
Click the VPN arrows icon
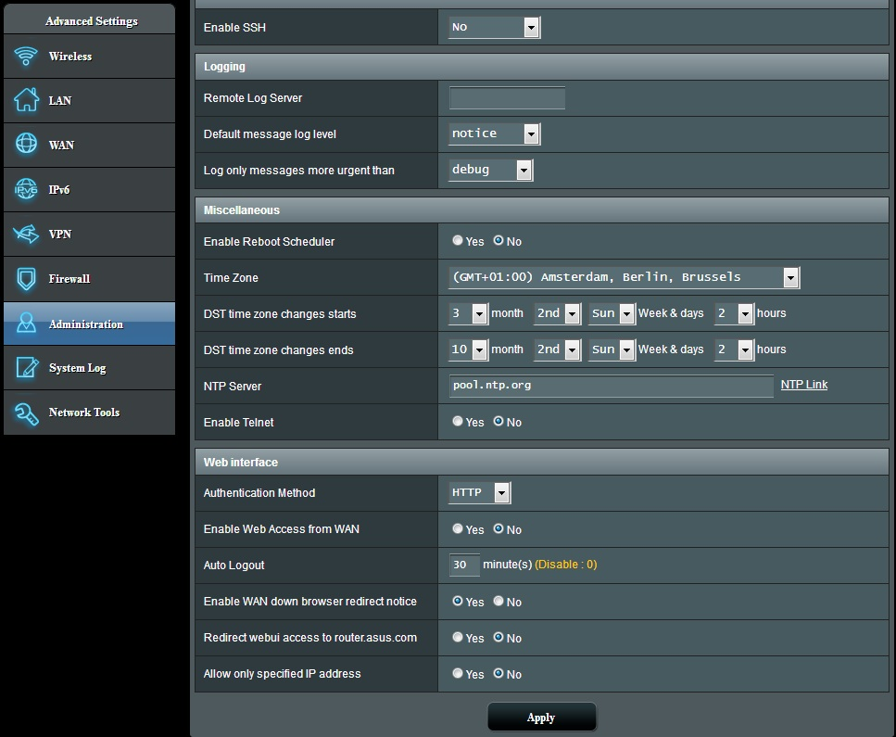(26, 235)
